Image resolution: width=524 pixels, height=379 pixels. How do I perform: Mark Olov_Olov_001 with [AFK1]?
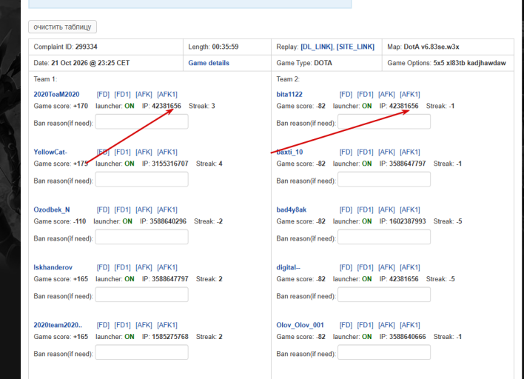(410, 325)
